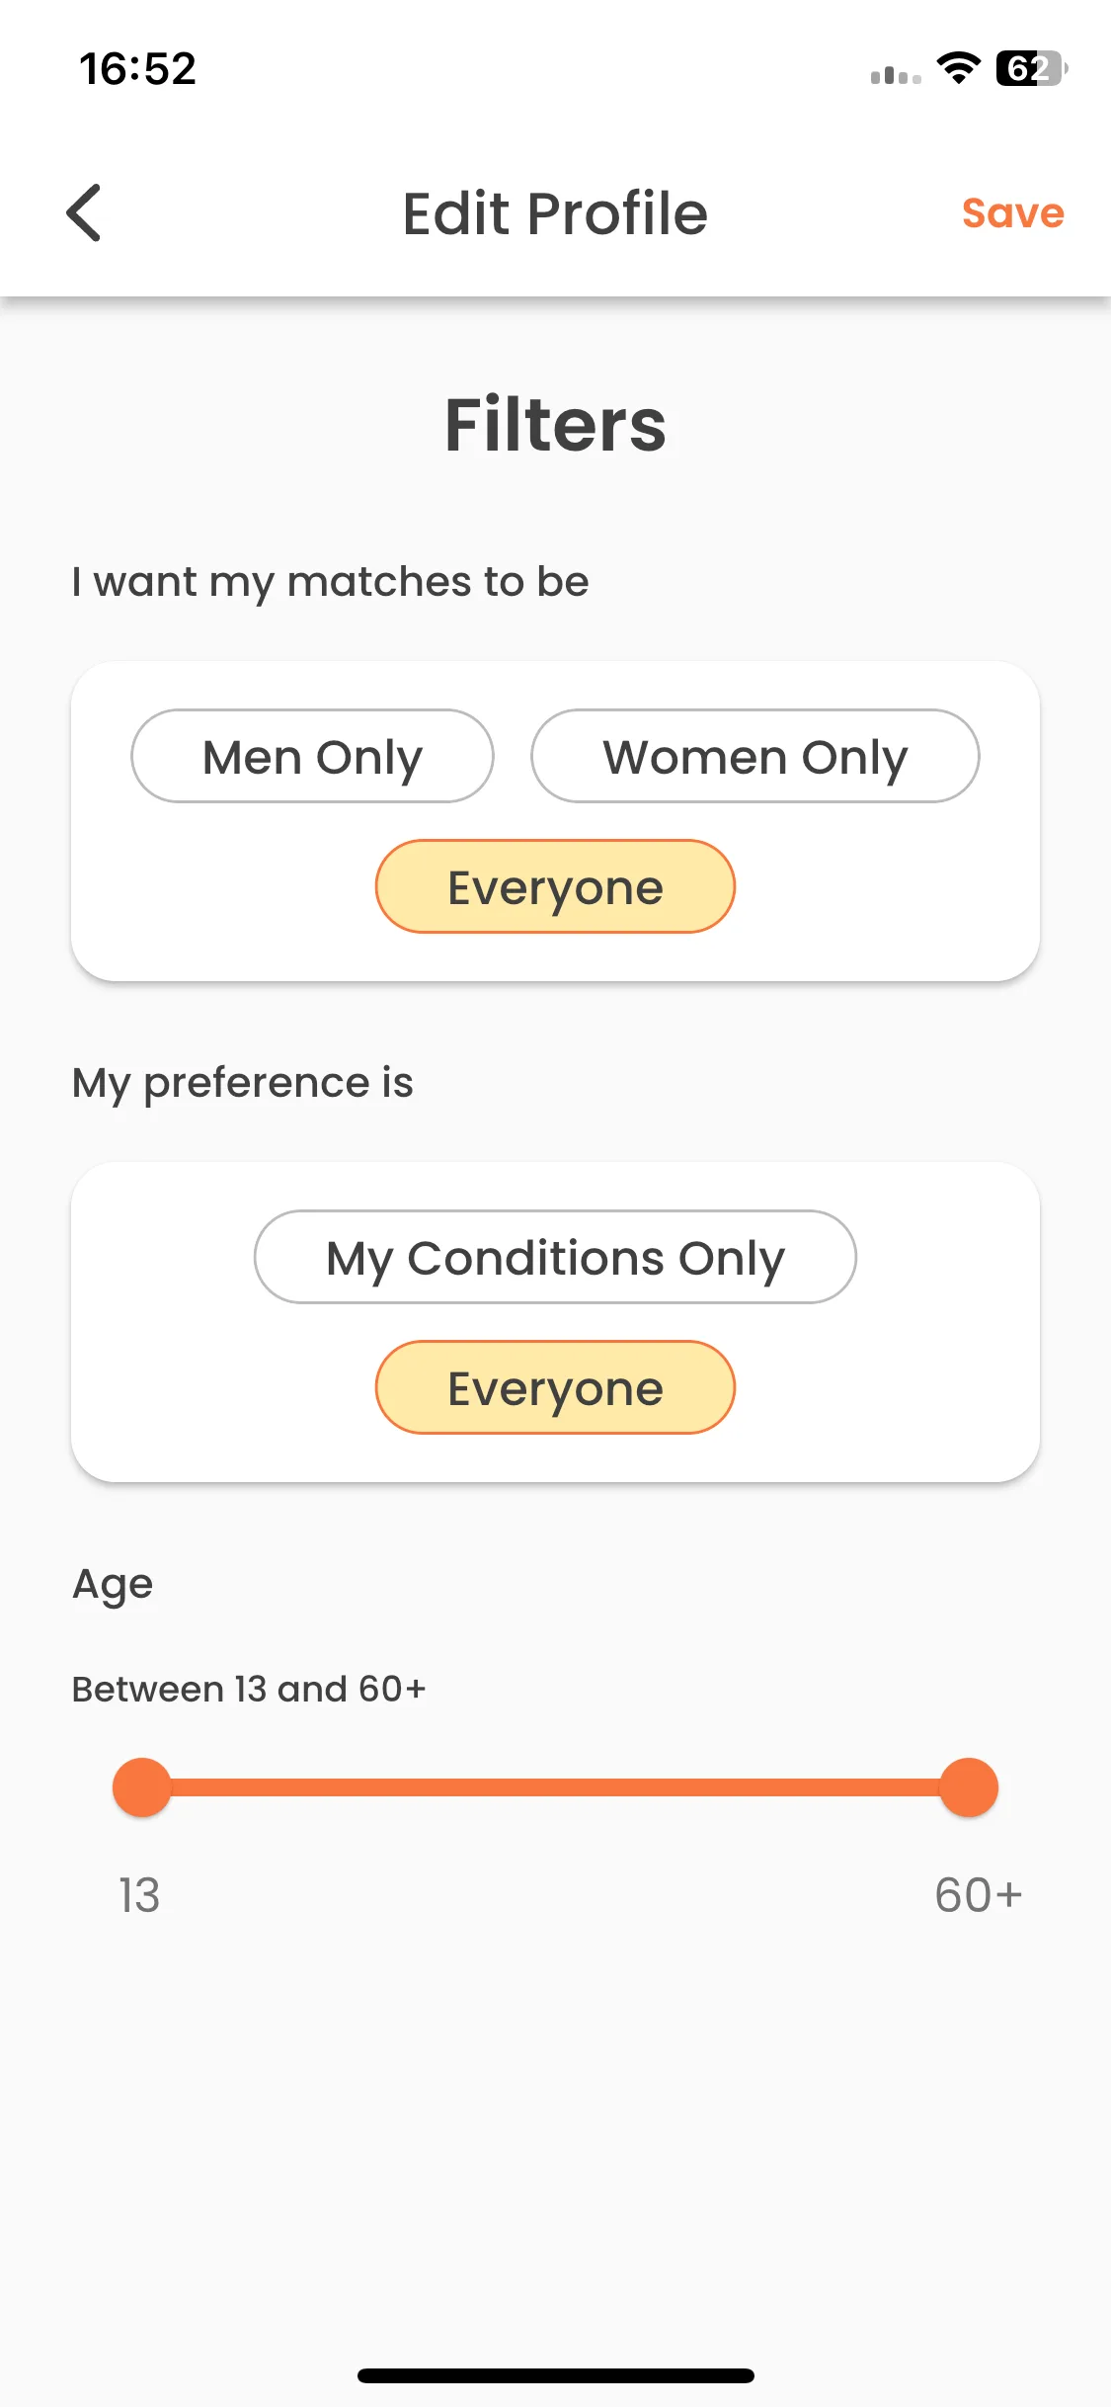
Task: Tap the 60+ label under slider
Action: pos(979,1895)
